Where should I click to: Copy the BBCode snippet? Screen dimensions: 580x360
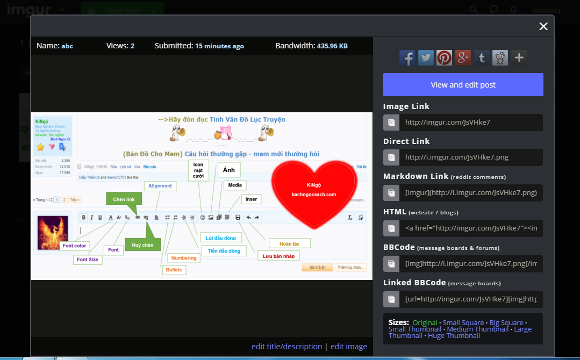point(391,264)
